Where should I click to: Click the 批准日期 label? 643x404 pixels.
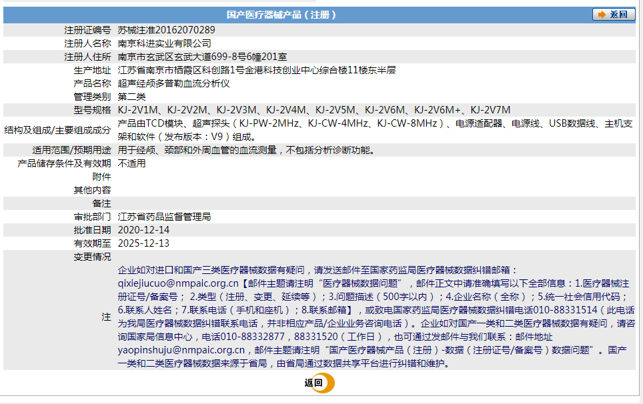coord(92,230)
